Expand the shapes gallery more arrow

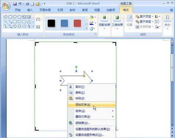[33, 26]
